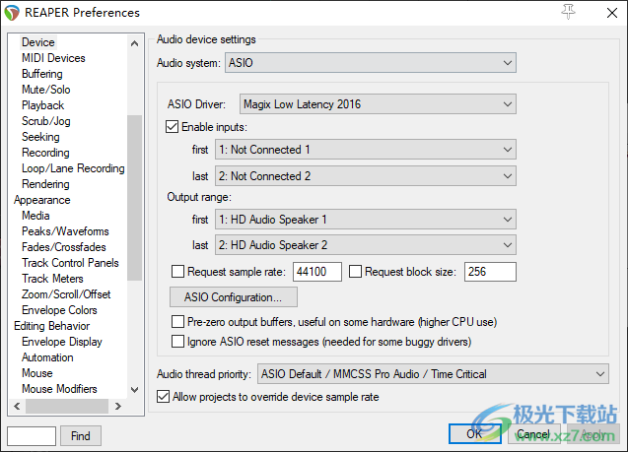The width and height of the screenshot is (628, 452).
Task: Click the ASIO Configuration button
Action: 234,296
